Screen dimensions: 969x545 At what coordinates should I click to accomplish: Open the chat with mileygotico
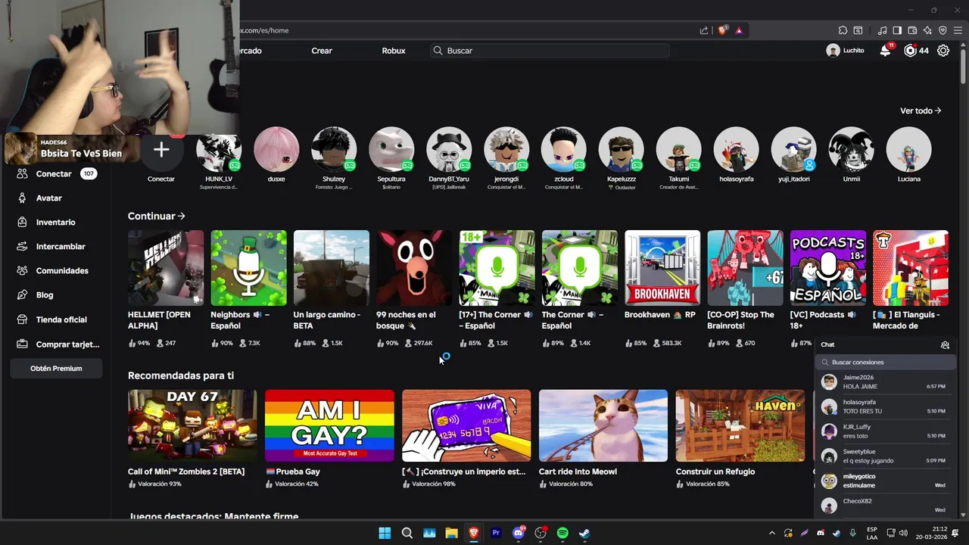(x=884, y=481)
